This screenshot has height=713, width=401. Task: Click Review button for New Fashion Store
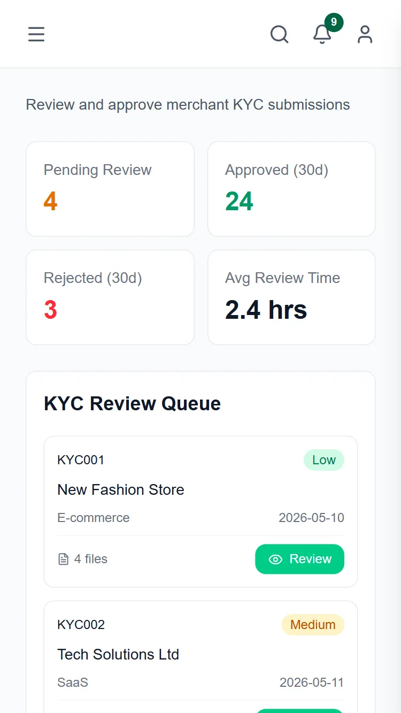click(x=299, y=559)
